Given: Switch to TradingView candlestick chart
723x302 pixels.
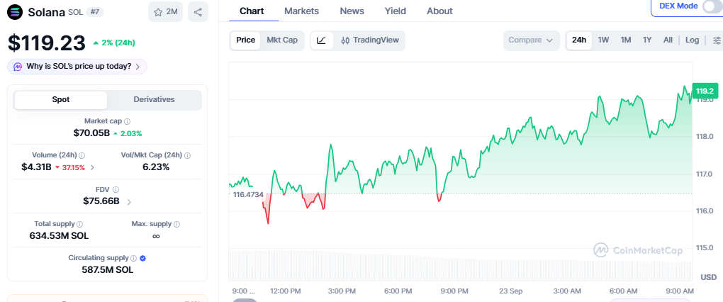Looking at the screenshot, I should pyautogui.click(x=370, y=40).
